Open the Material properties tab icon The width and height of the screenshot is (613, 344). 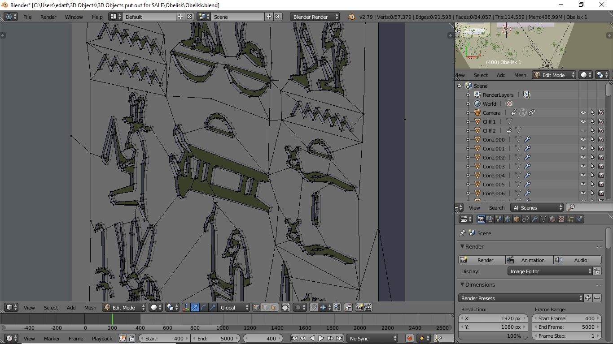(x=552, y=219)
